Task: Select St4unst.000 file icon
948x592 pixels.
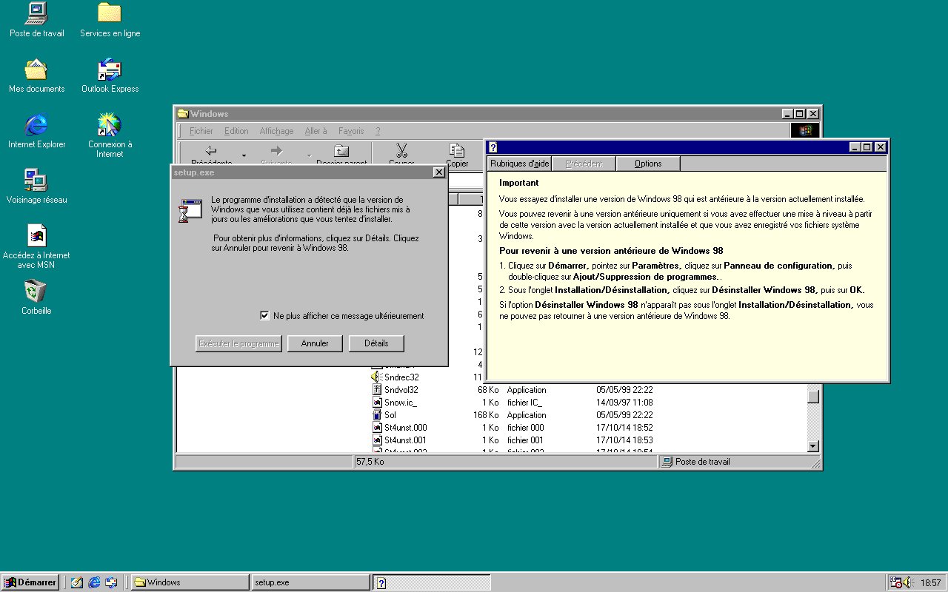Action: 377,428
